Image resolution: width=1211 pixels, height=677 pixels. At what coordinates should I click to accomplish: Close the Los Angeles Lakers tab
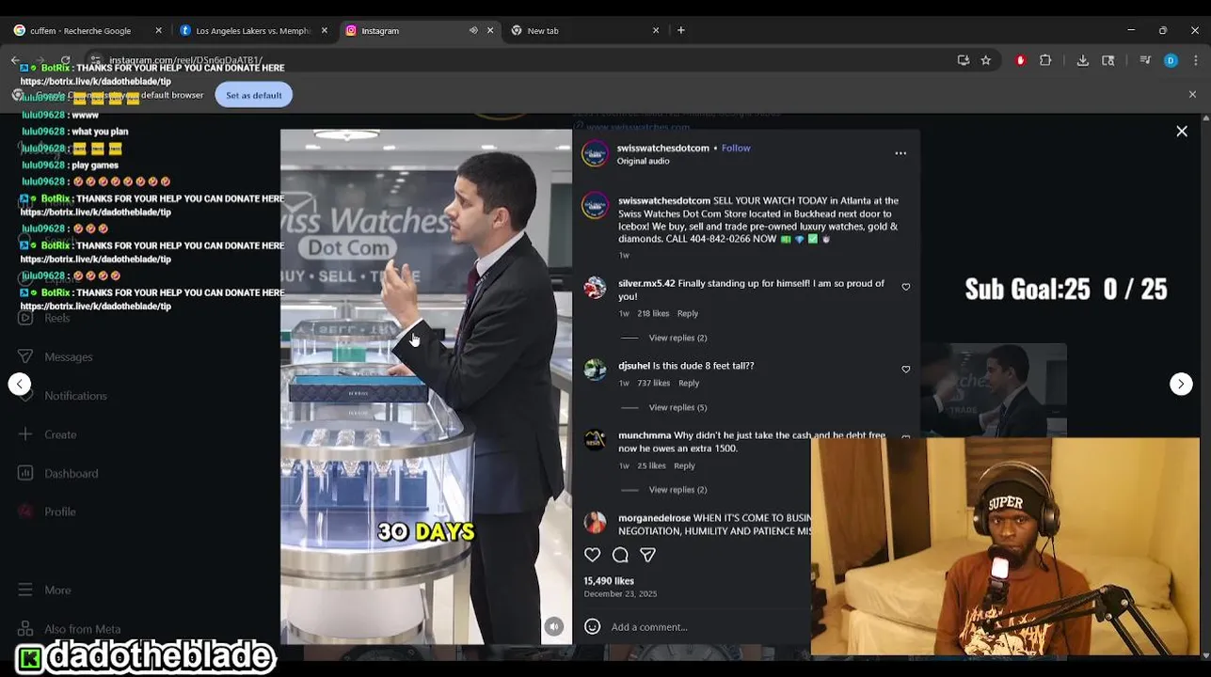click(325, 30)
